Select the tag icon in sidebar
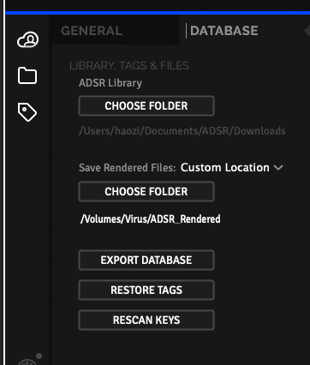Screen dimensions: 310x365 [x=27, y=112]
